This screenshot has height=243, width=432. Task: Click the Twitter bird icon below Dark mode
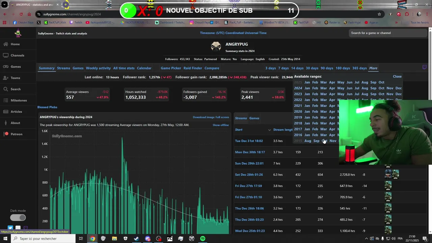pyautogui.click(x=10, y=228)
